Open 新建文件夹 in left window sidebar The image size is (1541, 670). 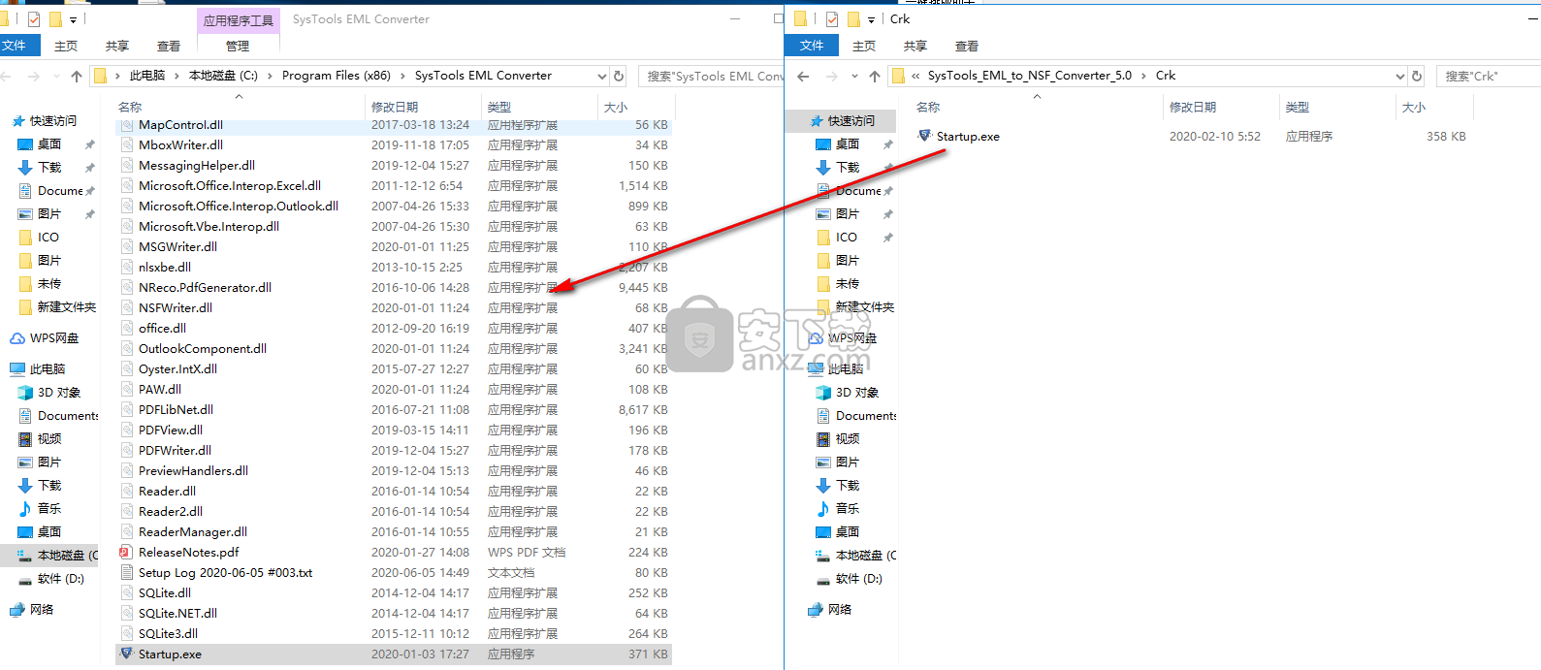[58, 306]
